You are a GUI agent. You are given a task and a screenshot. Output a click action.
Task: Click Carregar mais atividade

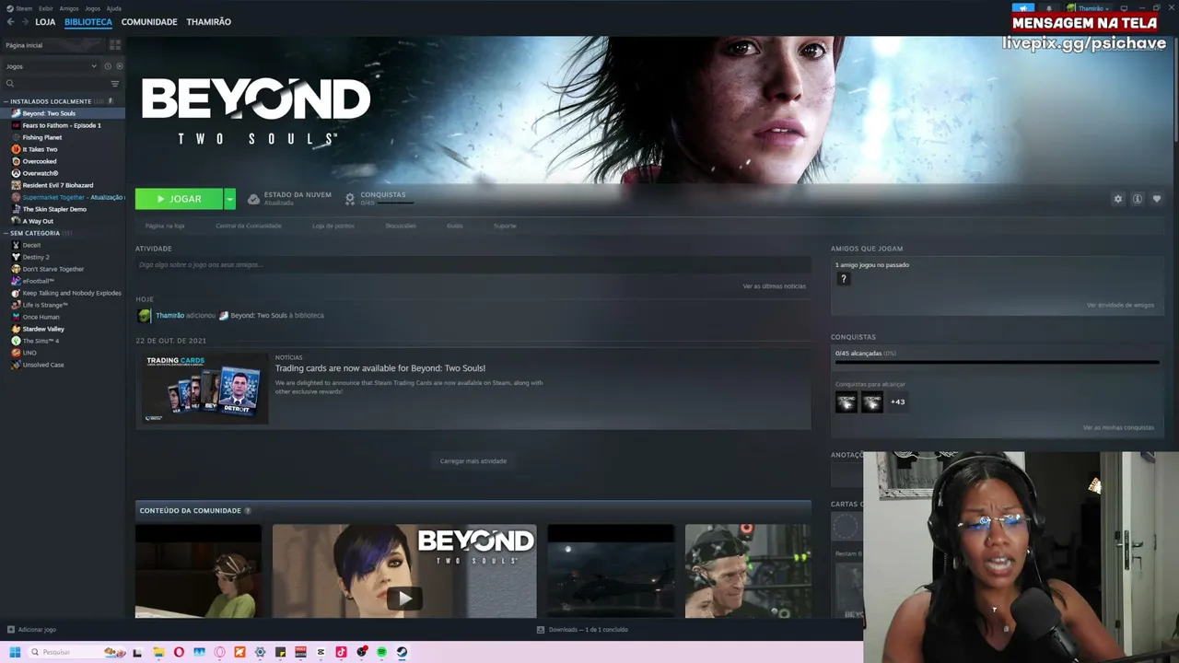(x=473, y=461)
